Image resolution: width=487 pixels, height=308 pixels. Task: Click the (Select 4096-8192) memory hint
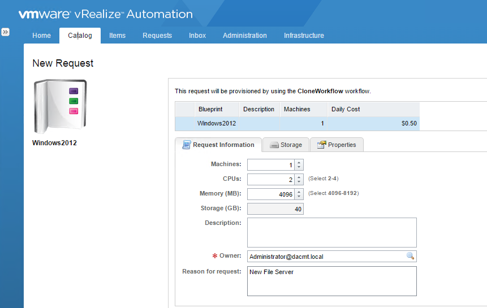coord(334,193)
